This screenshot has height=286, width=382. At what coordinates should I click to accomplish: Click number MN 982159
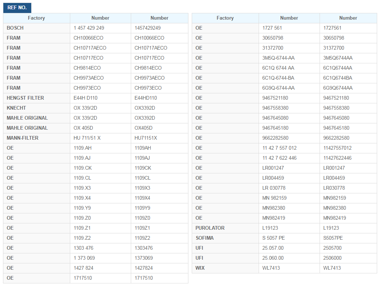coord(274,198)
